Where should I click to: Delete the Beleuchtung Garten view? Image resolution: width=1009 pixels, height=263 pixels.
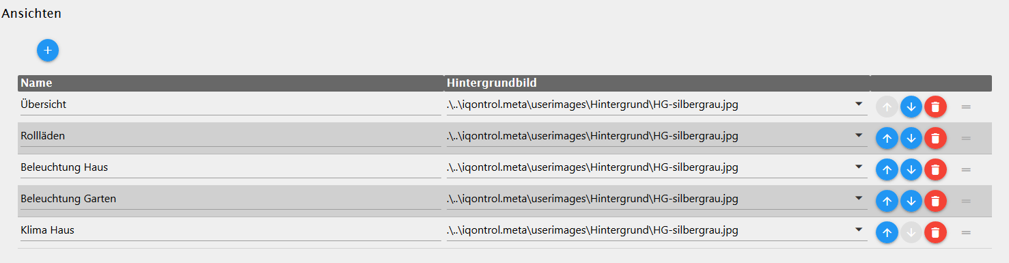tap(935, 201)
